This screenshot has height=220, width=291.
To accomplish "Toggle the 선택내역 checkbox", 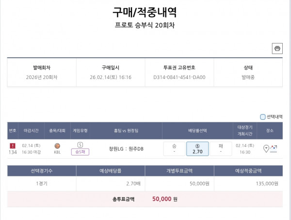I will coord(263,117).
